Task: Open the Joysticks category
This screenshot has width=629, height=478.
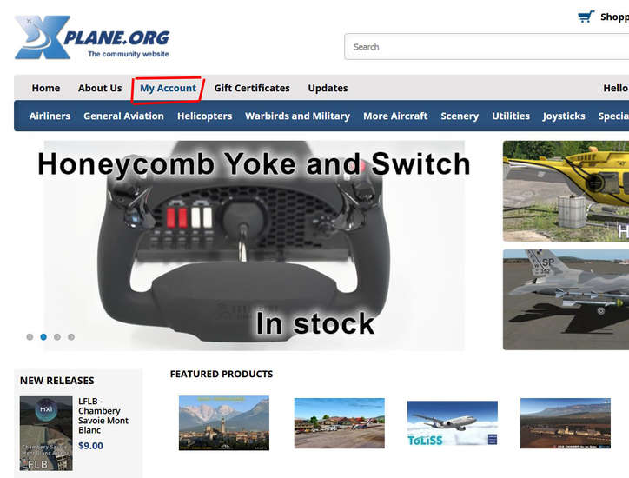Action: click(x=564, y=116)
